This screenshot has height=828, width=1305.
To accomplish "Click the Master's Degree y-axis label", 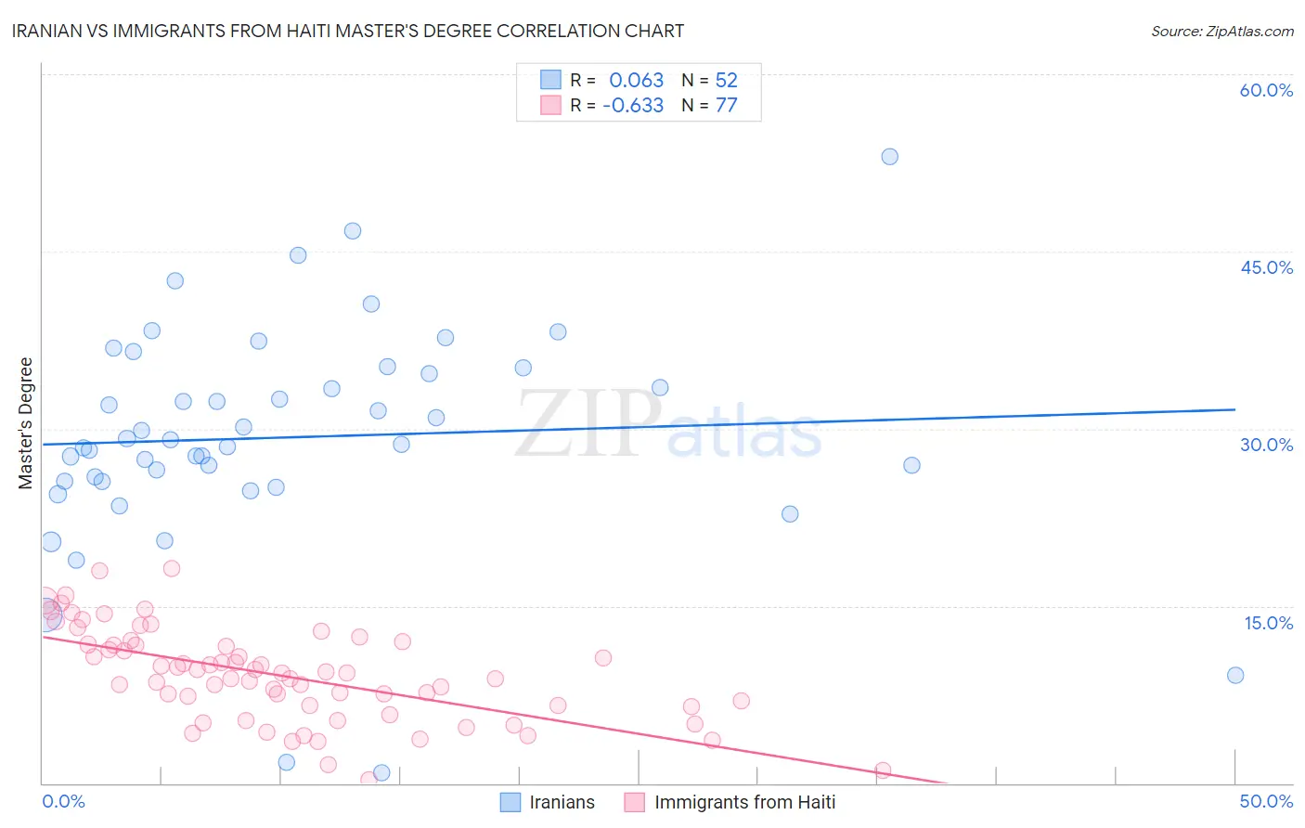I will coord(26,423).
